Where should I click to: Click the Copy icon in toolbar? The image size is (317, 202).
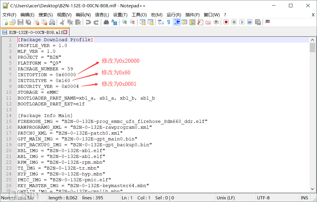click(70, 22)
